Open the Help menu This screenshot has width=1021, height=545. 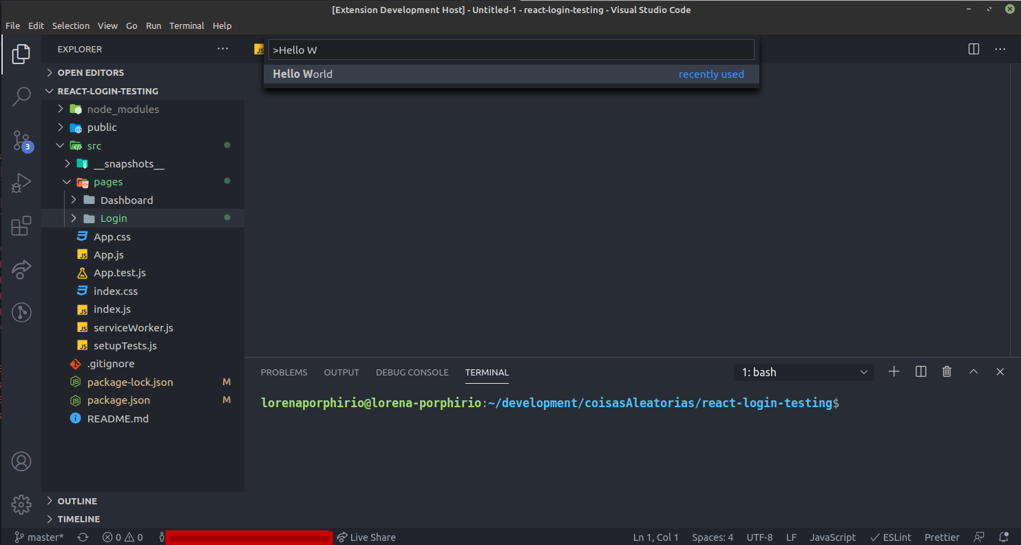point(222,25)
